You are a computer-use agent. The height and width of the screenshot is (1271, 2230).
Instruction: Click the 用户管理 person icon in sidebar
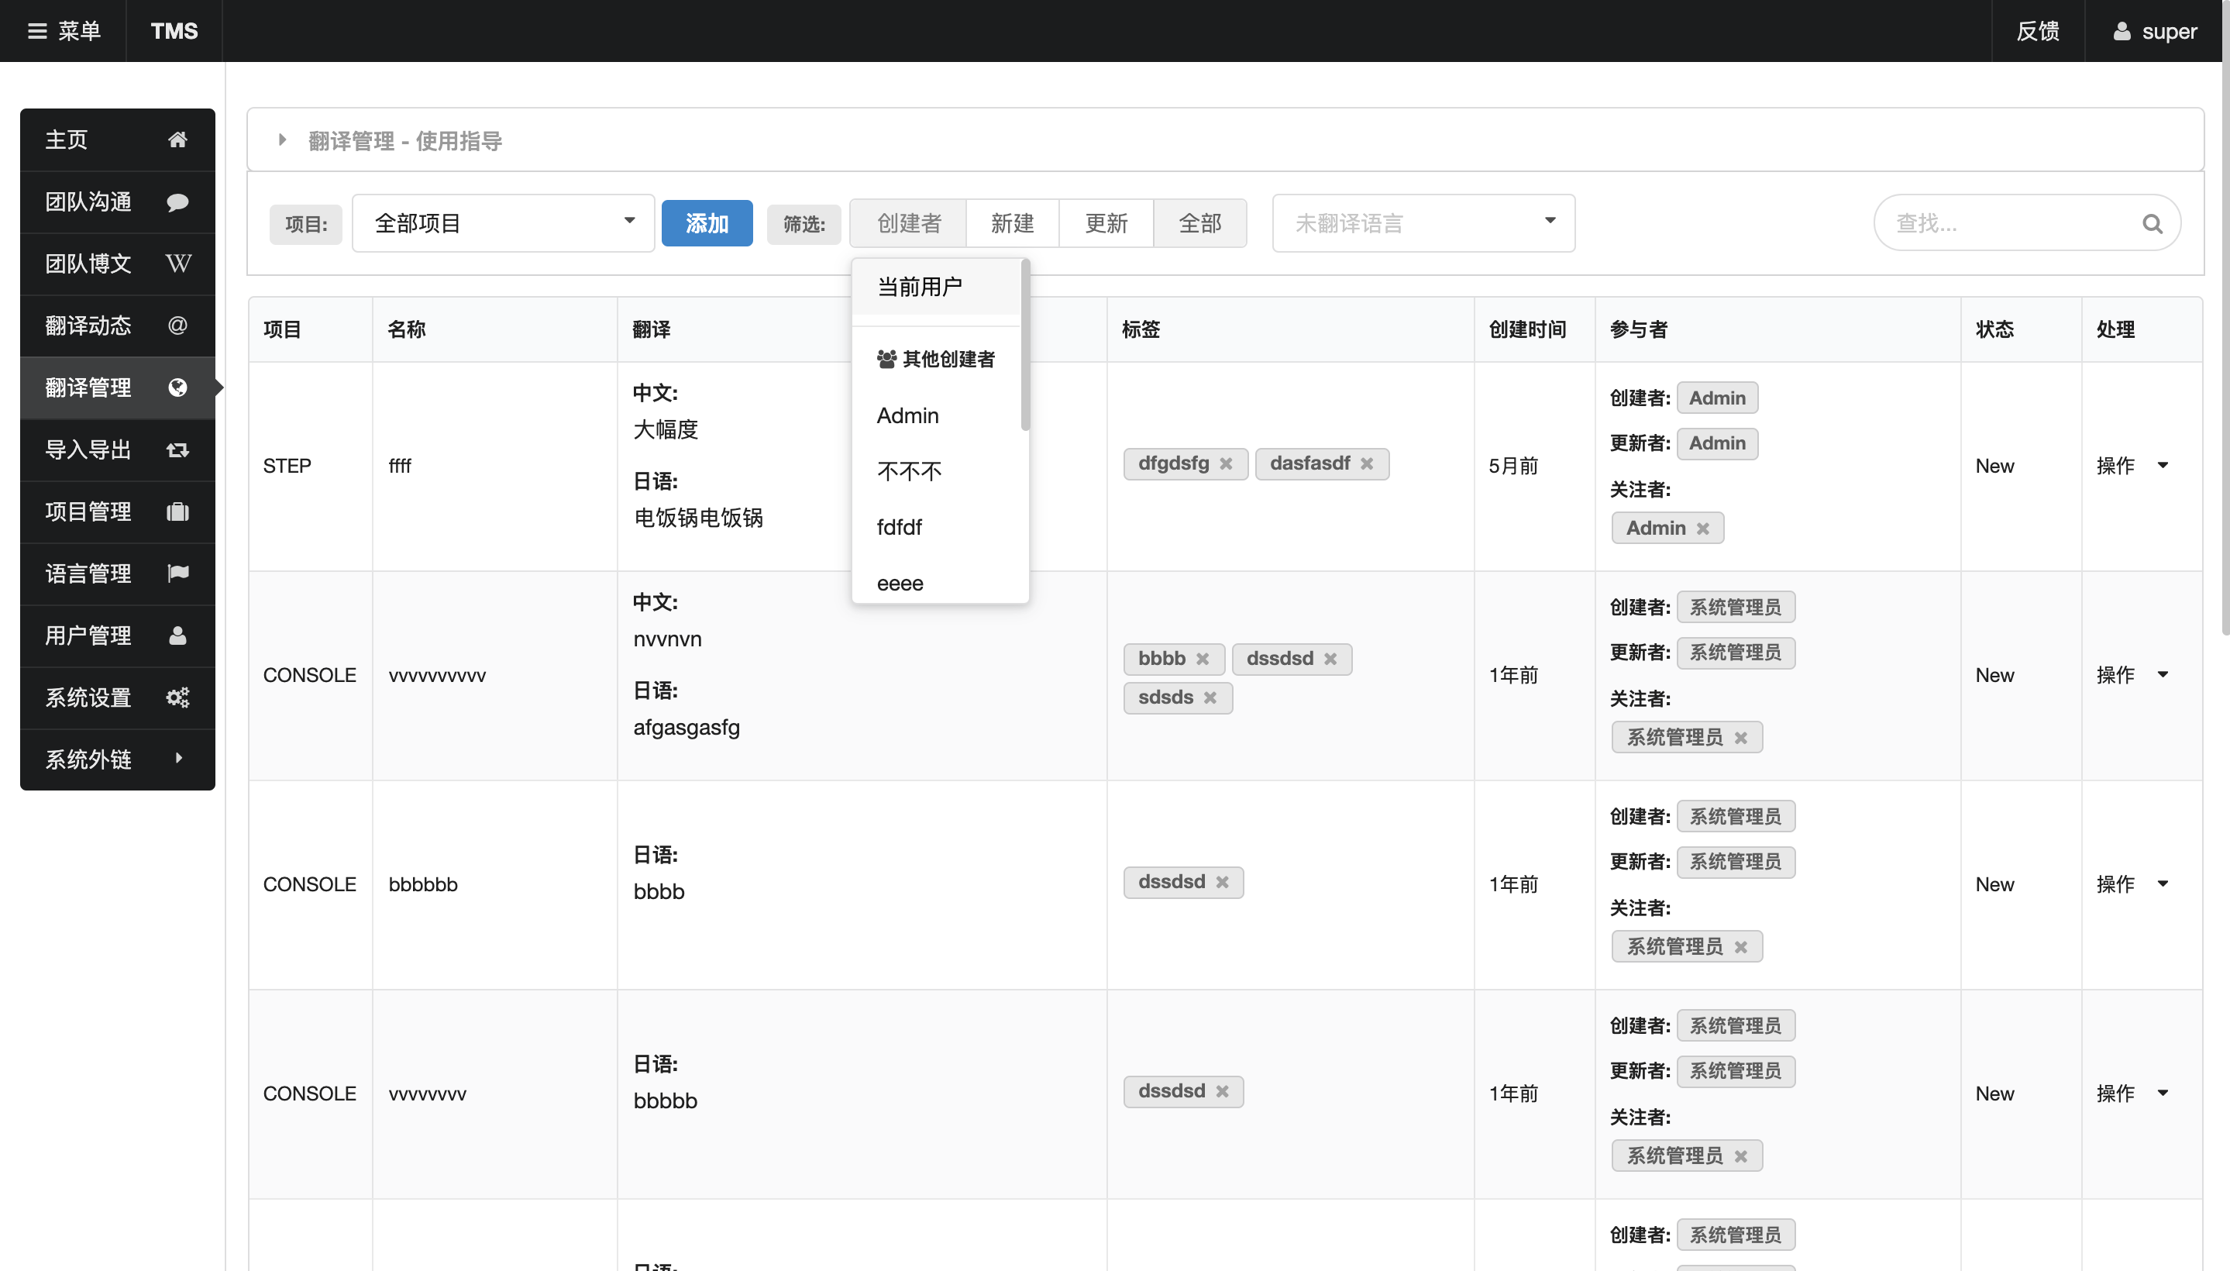click(179, 634)
